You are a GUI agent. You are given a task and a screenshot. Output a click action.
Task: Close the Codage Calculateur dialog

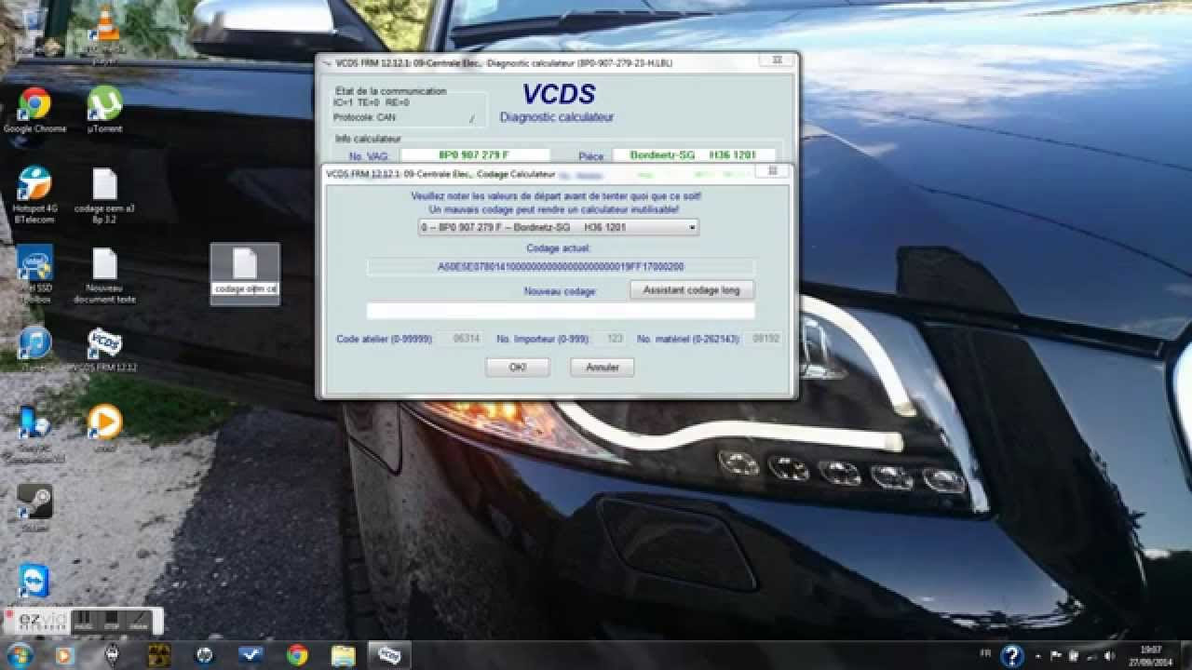point(772,172)
